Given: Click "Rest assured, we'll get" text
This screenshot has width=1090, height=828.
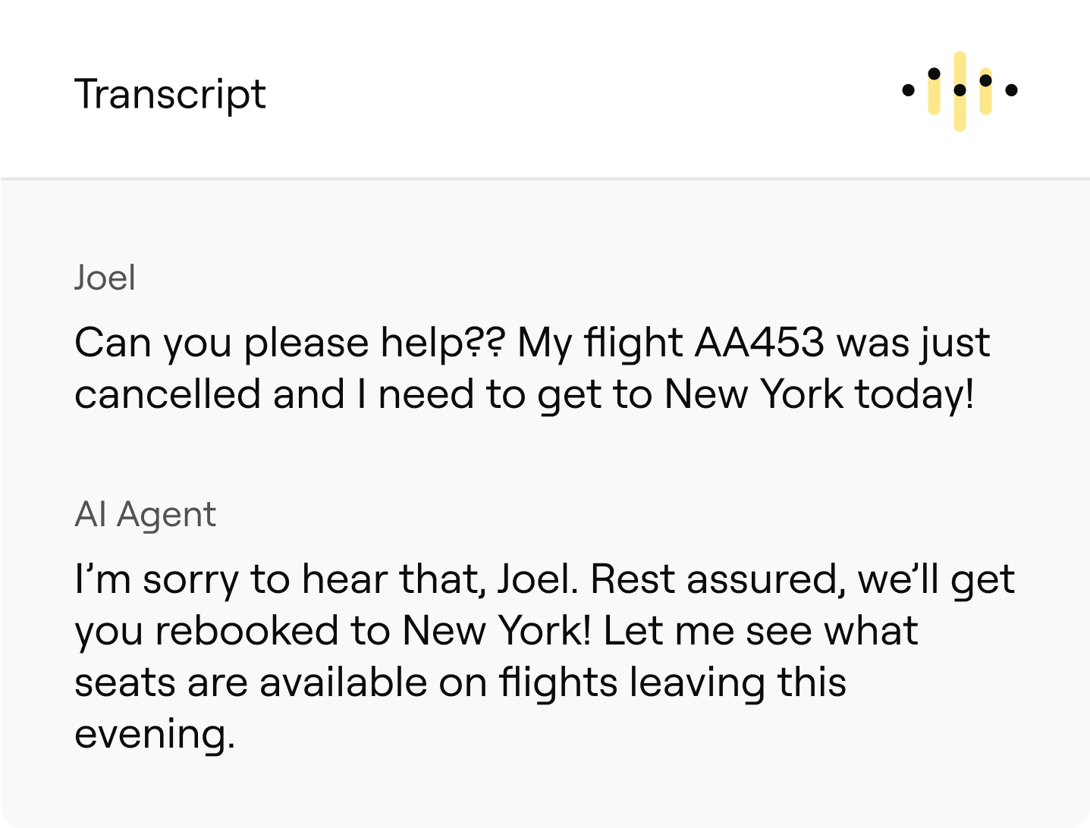Looking at the screenshot, I should tap(803, 580).
